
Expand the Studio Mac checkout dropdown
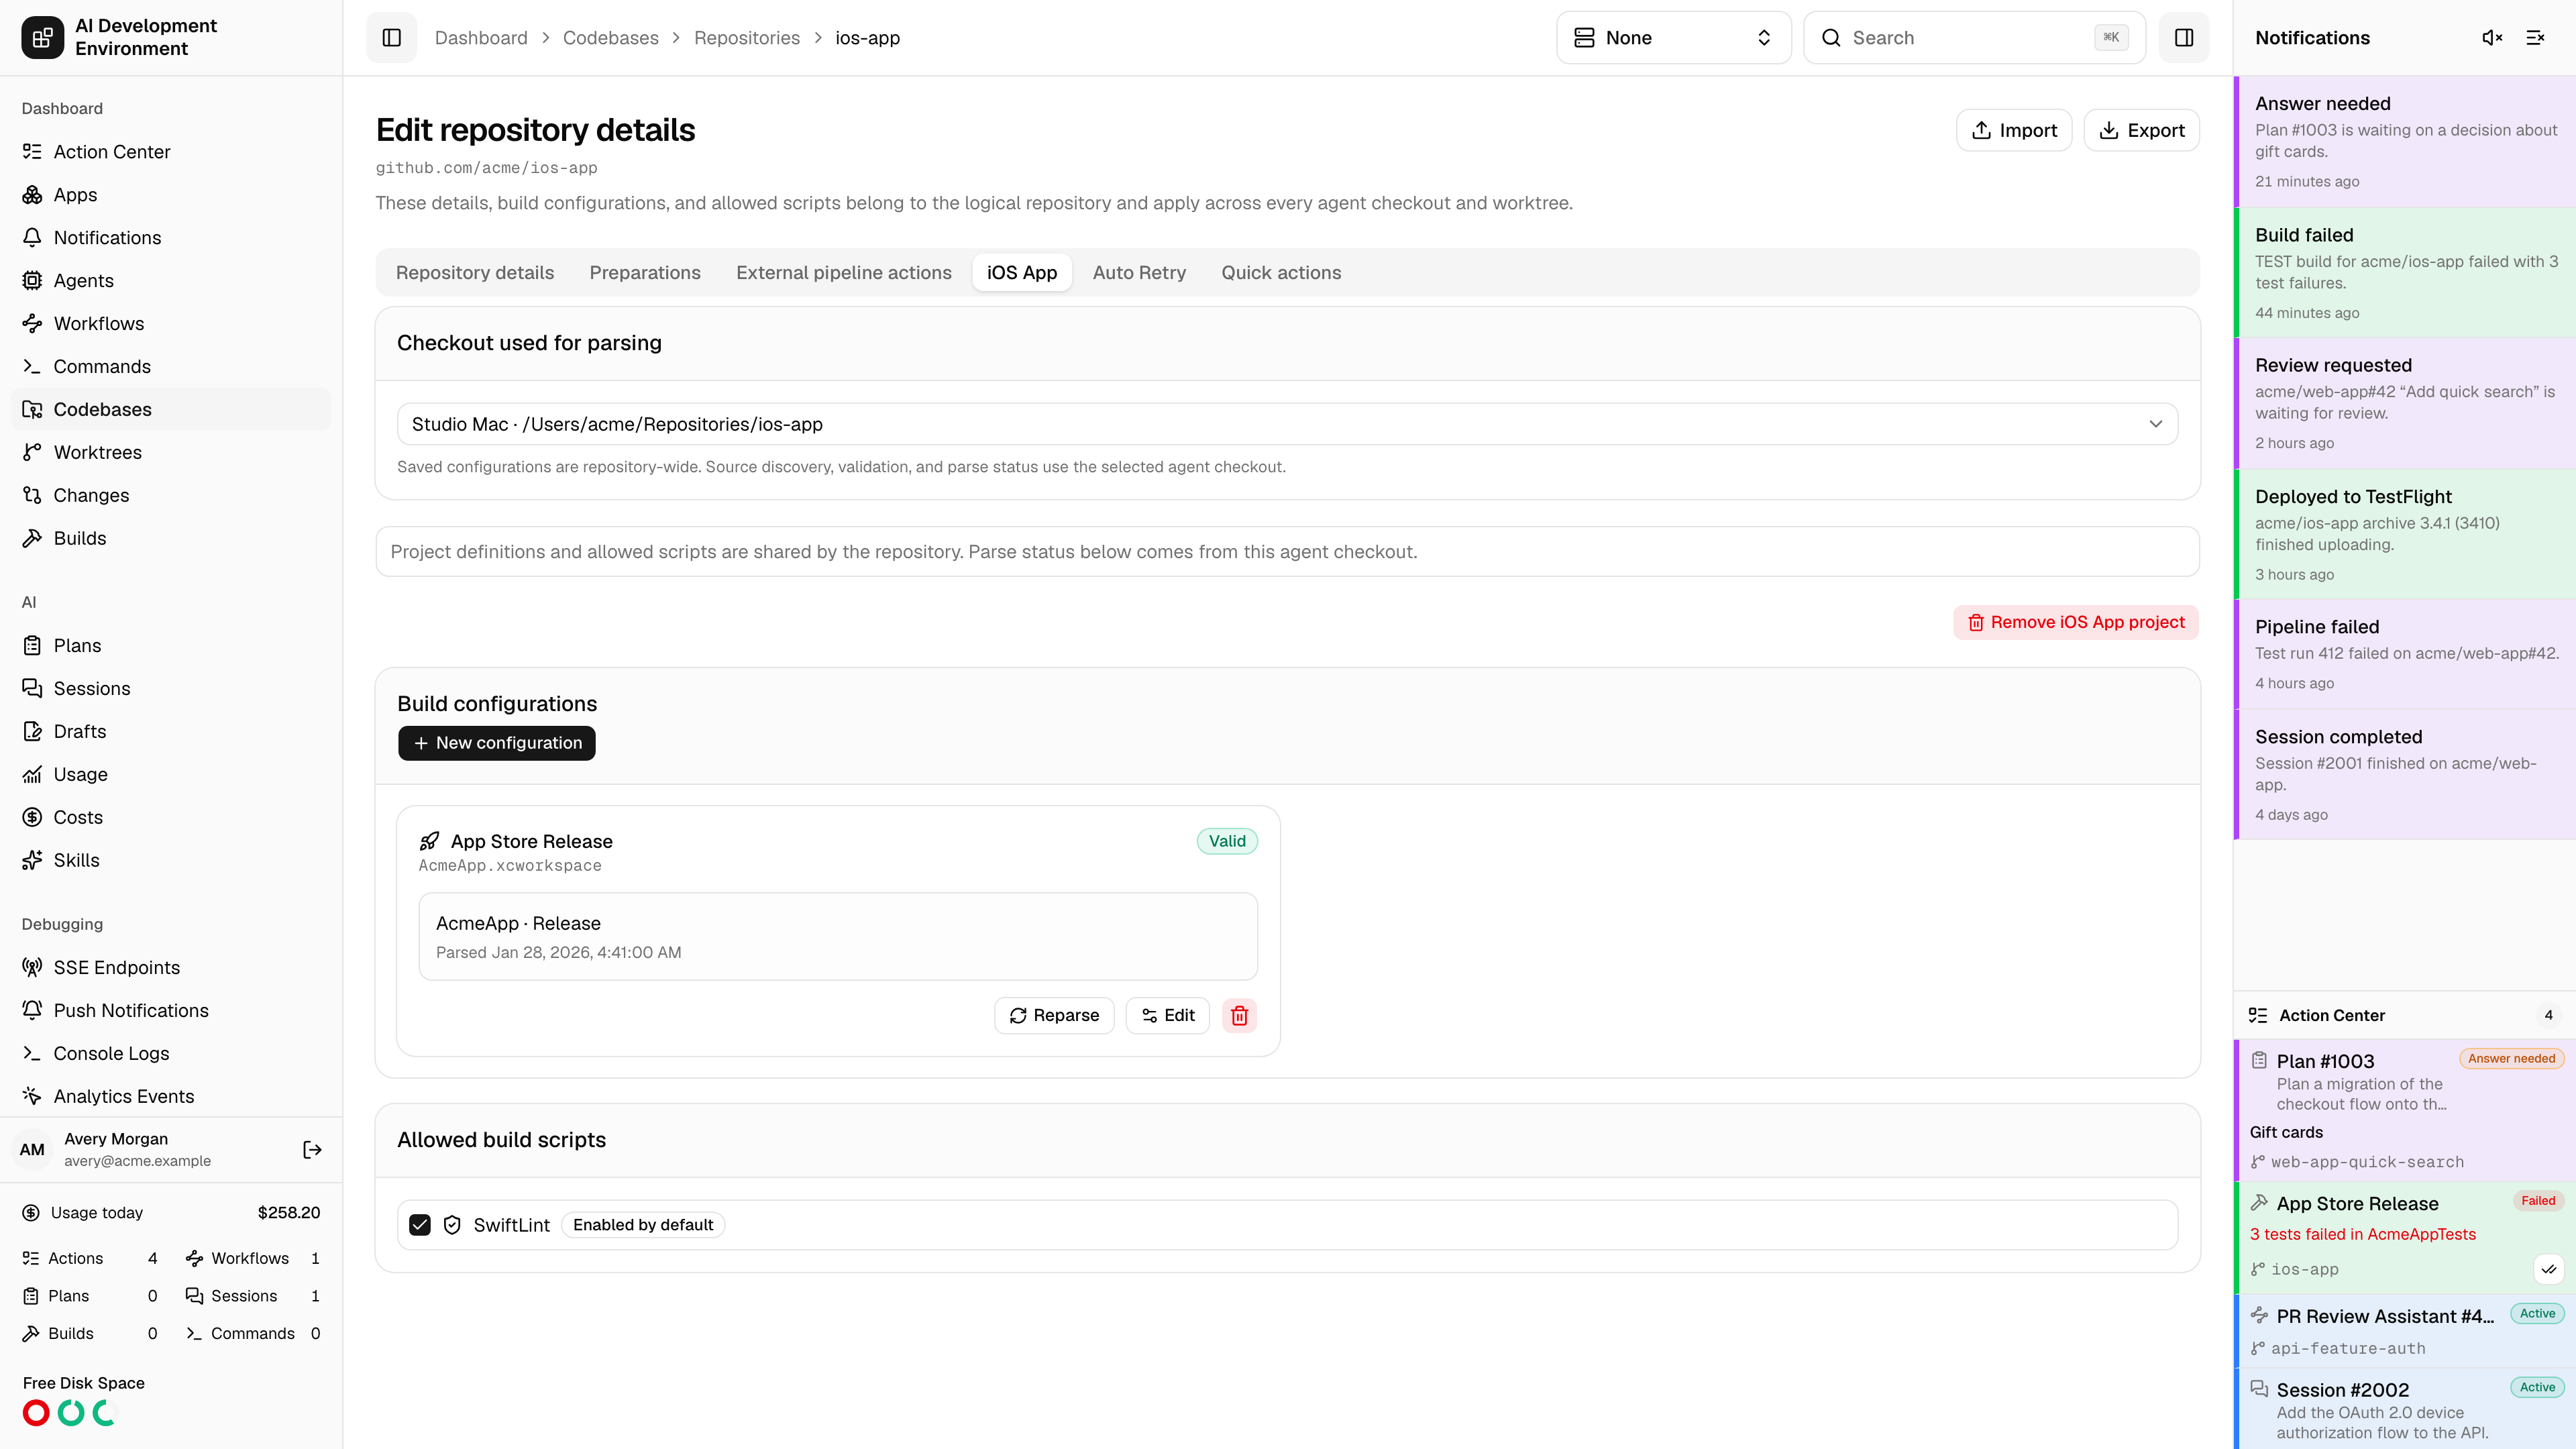(1287, 424)
